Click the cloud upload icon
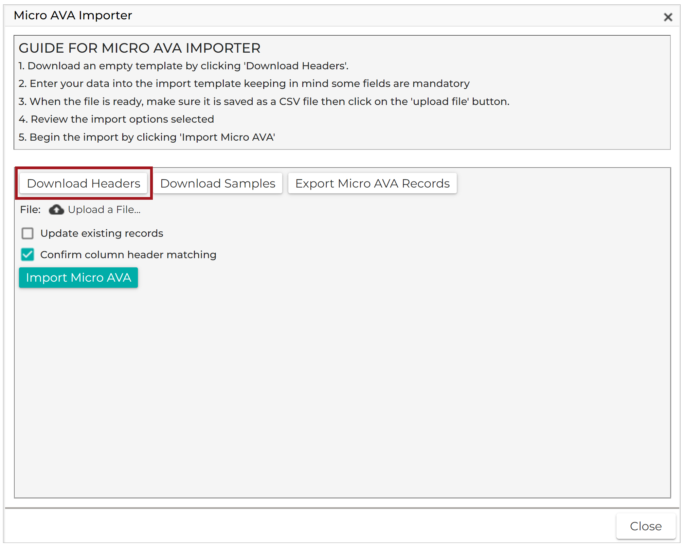Viewport: 685px width, 549px height. 56,210
